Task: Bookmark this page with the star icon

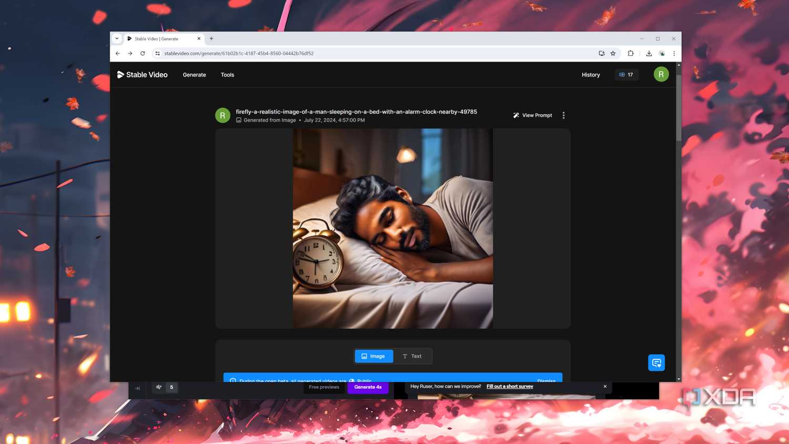Action: tap(613, 53)
